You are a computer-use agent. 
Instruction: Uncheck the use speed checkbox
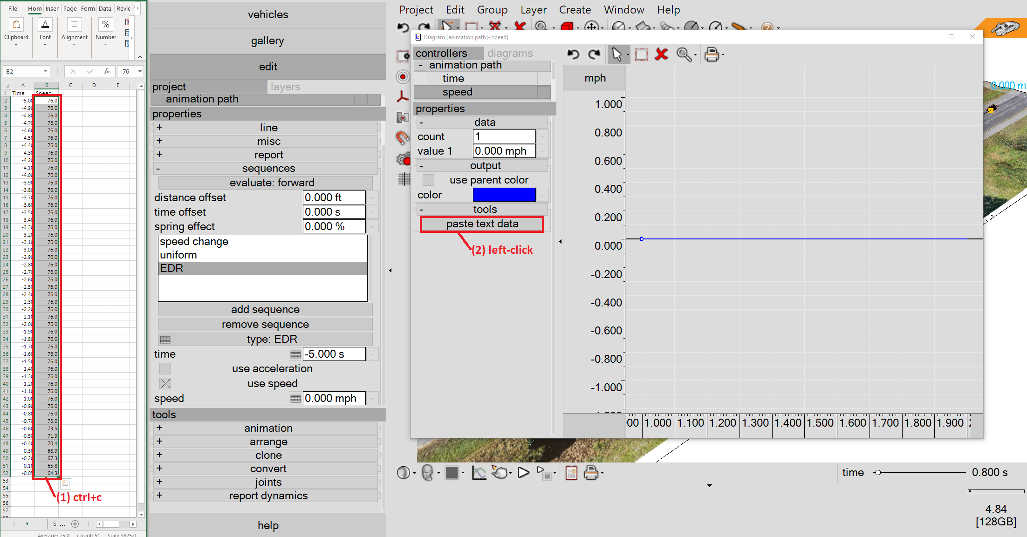click(165, 384)
